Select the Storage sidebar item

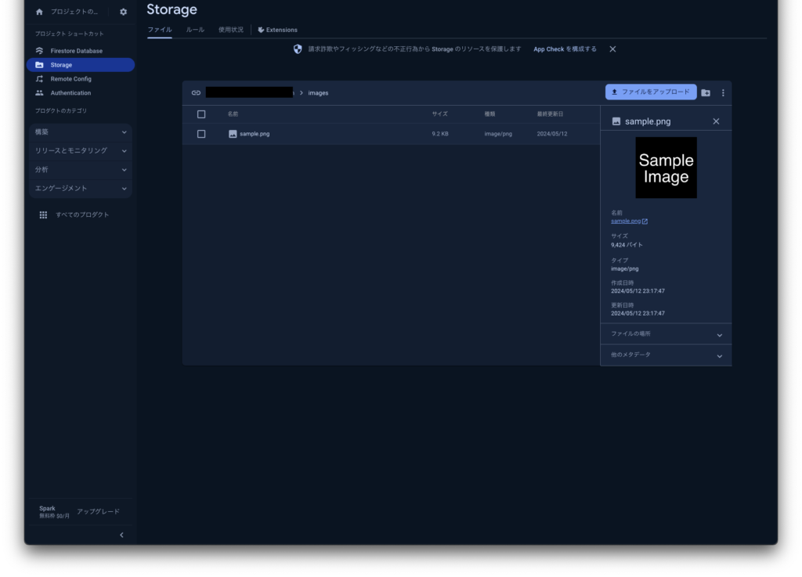tap(81, 65)
